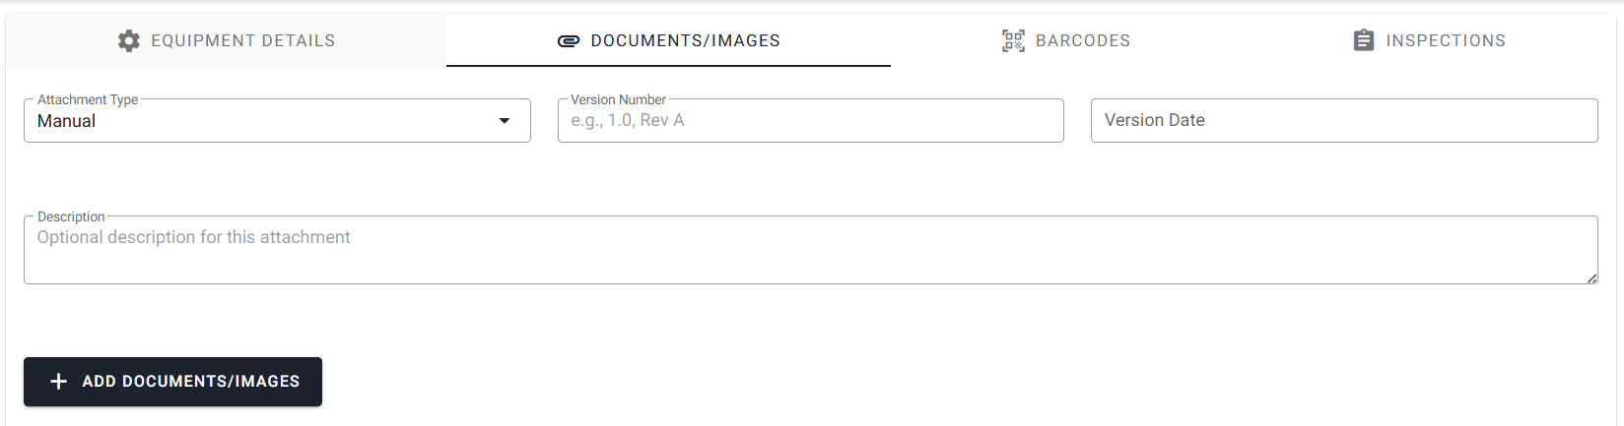
Task: Switch to the Barcodes tab
Action: click(x=1082, y=40)
